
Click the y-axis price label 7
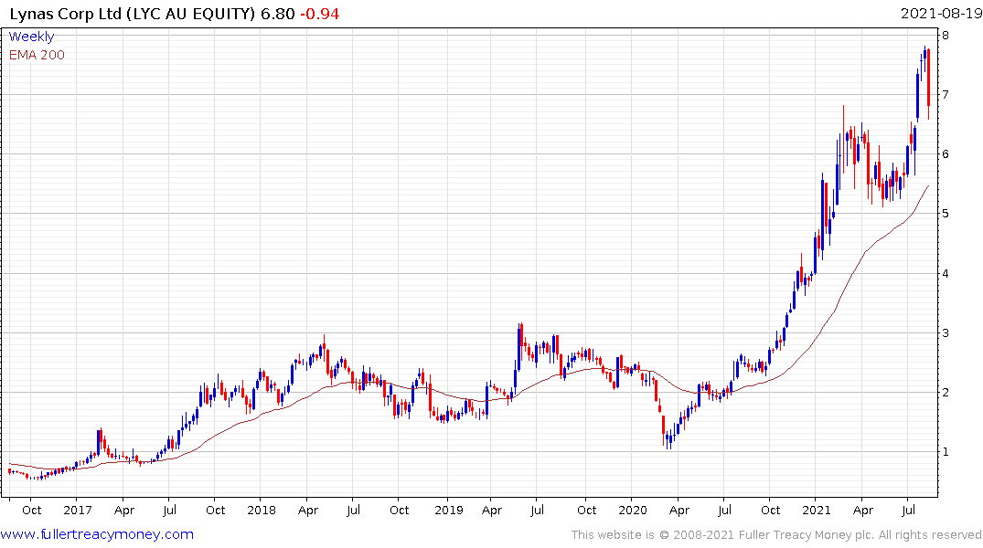click(946, 95)
